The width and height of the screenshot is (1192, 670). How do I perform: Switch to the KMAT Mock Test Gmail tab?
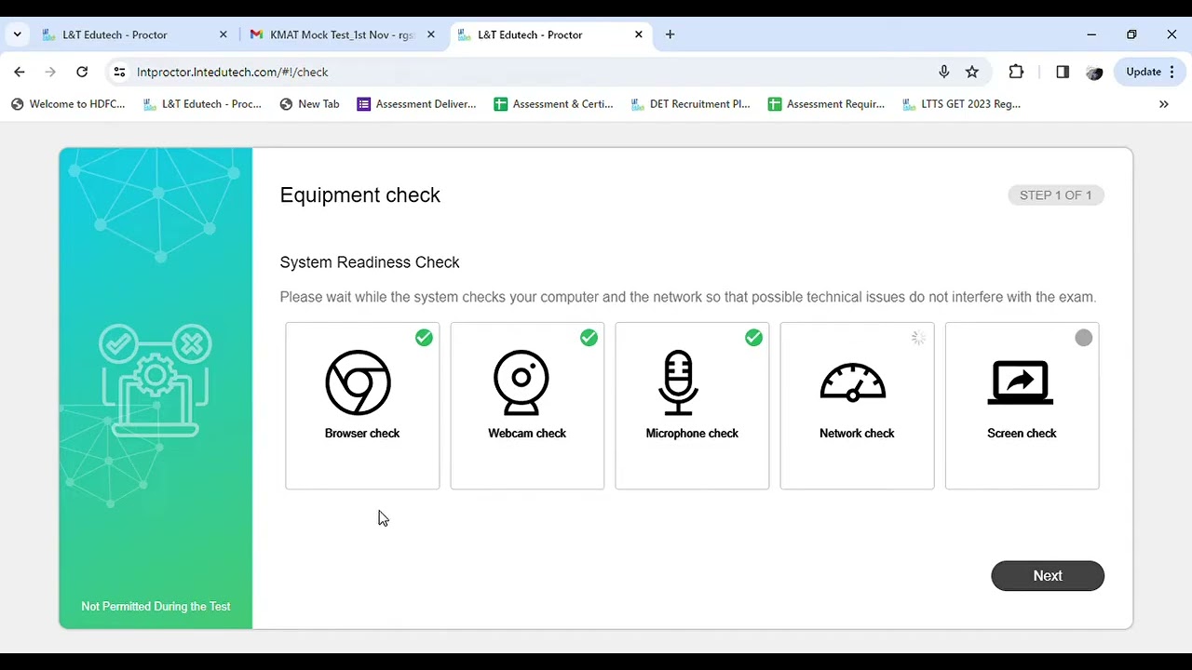click(342, 34)
